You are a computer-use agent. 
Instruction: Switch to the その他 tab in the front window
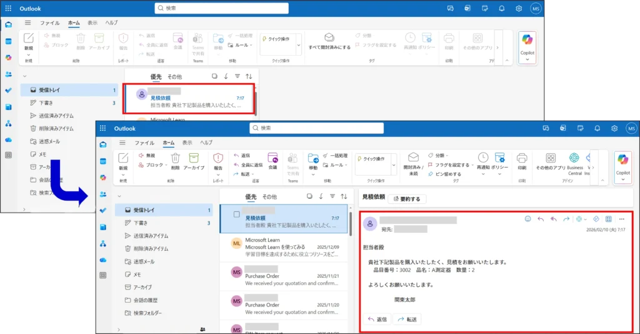(x=269, y=196)
